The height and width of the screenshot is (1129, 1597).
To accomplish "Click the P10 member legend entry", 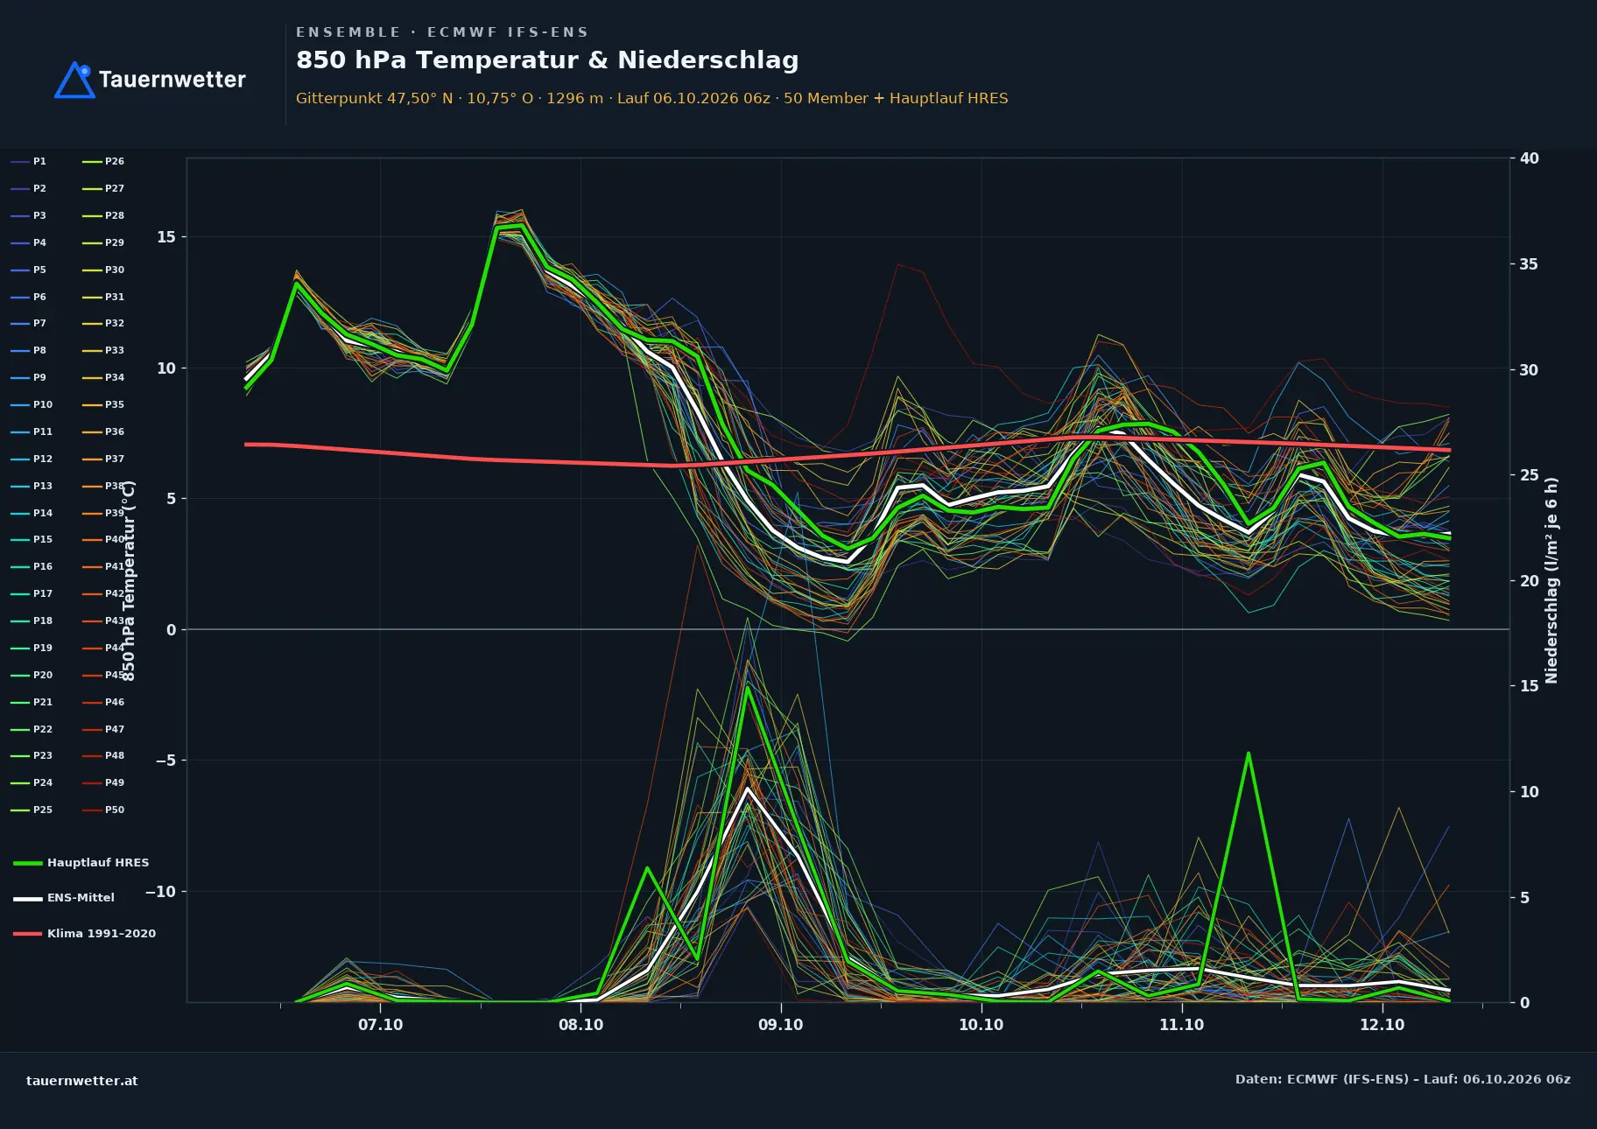I will point(32,404).
